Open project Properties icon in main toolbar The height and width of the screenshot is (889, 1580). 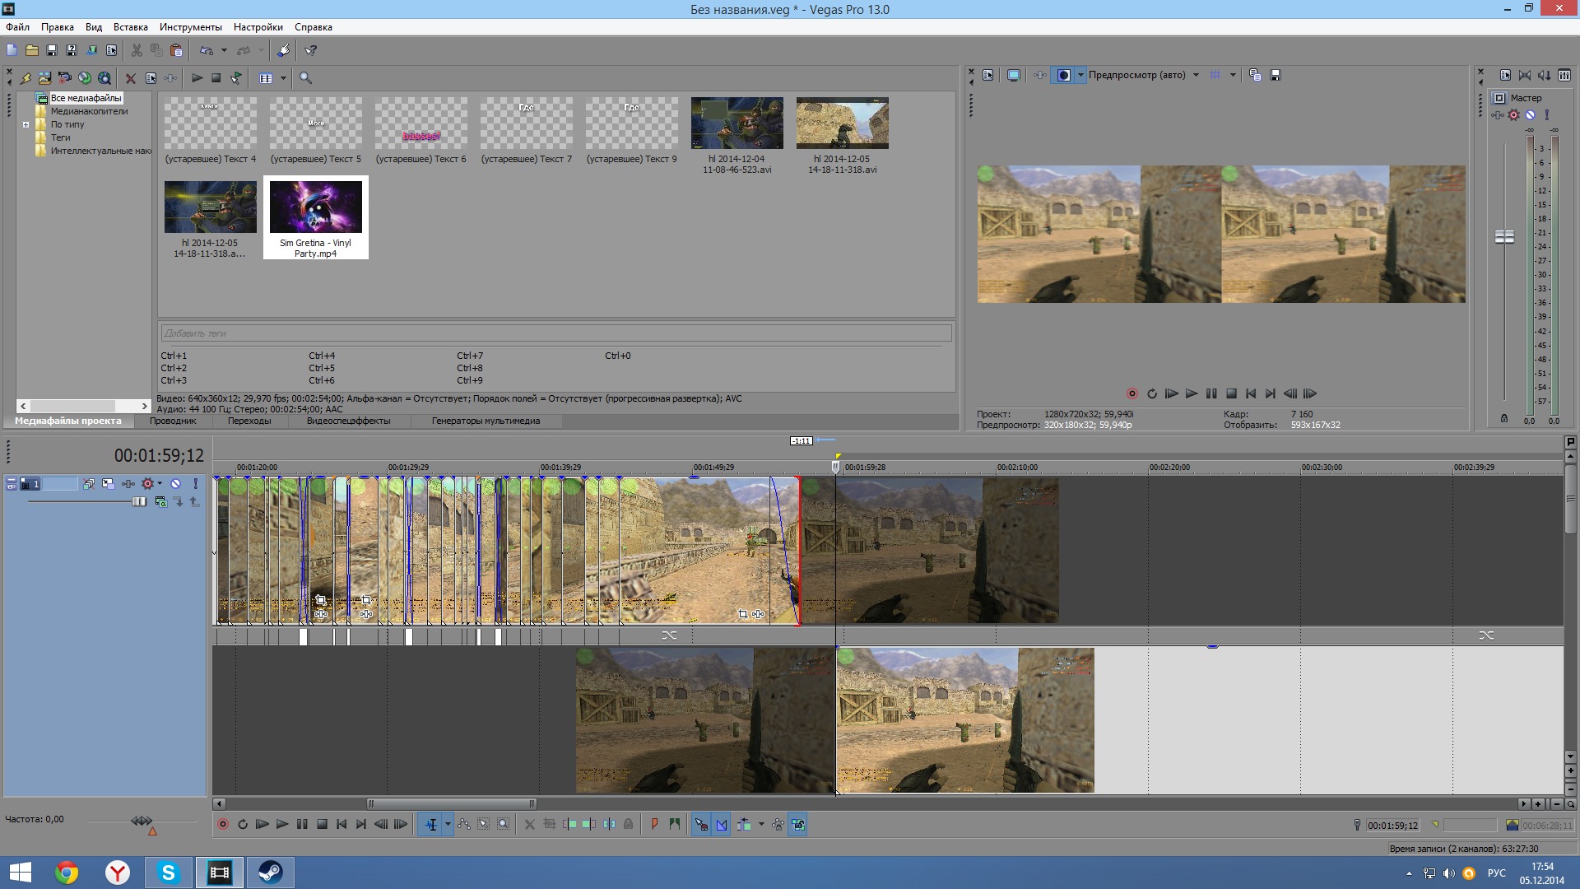(x=111, y=50)
